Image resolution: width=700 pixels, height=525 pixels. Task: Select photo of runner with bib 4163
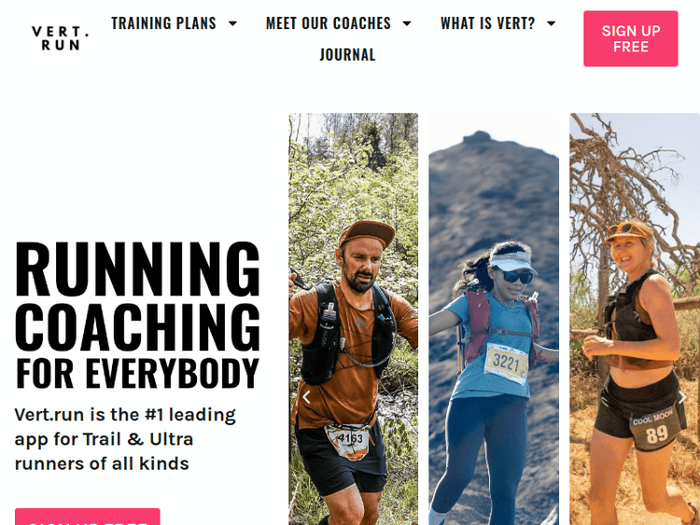point(353,319)
